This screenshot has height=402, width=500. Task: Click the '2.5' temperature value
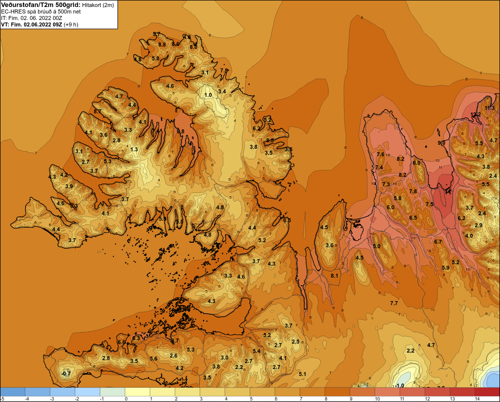295,342
